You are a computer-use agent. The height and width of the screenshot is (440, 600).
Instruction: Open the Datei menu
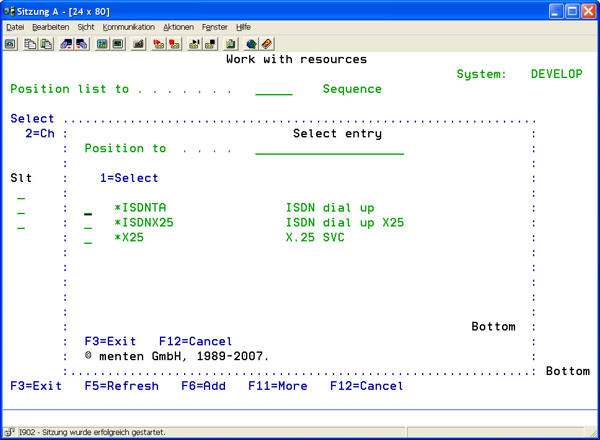point(15,27)
